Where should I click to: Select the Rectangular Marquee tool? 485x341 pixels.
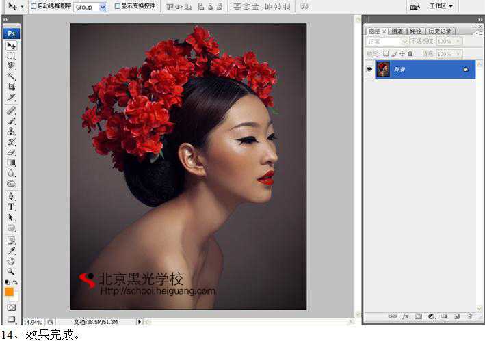click(12, 56)
